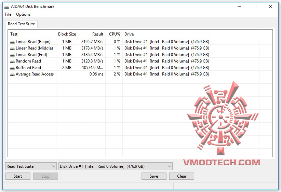Select the Linear Read (Middle) row label
Image resolution: width=281 pixels, height=192 pixels.
(34, 48)
